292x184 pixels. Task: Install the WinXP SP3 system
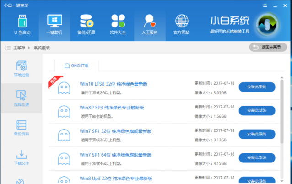[257, 111]
